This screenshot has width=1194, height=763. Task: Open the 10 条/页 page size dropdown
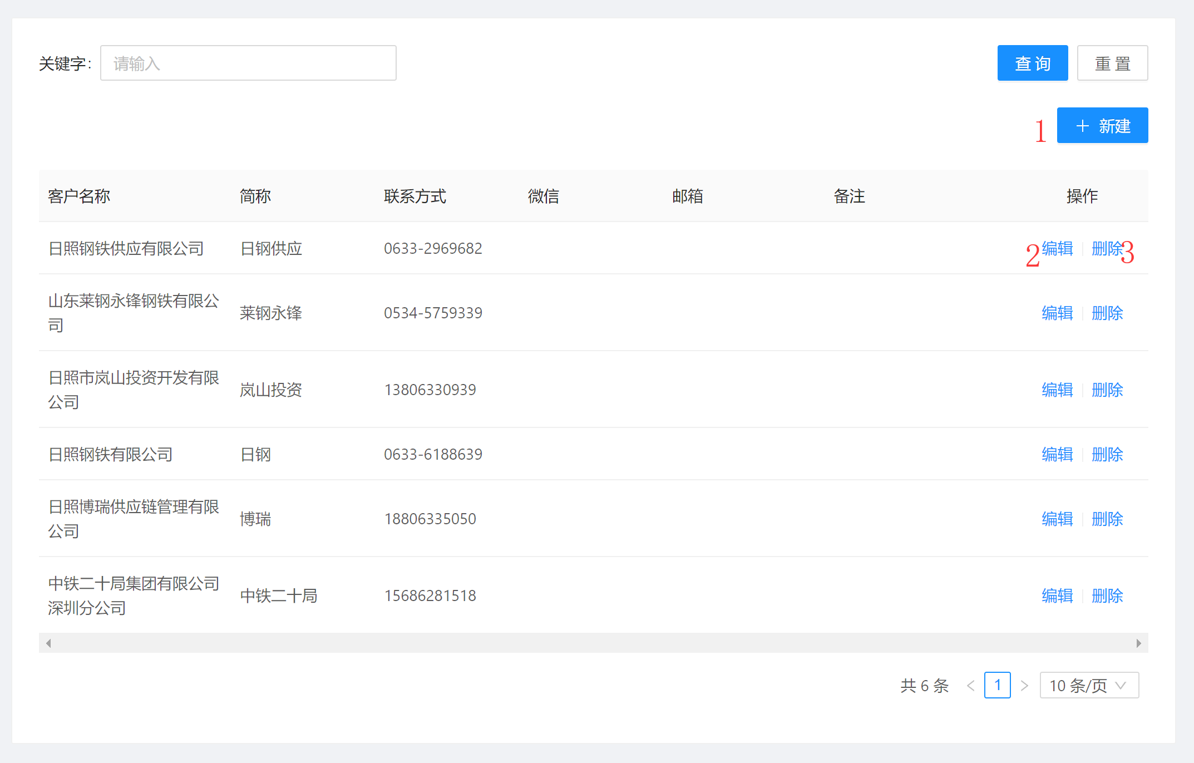(1088, 685)
